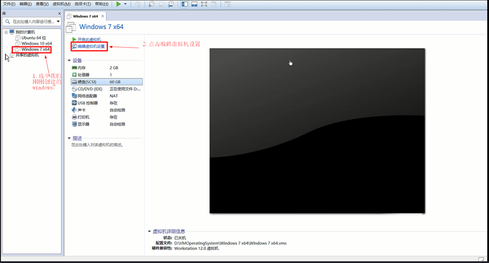Click config file path Windows 7 x64.vmx
The width and height of the screenshot is (489, 263).
point(230,243)
